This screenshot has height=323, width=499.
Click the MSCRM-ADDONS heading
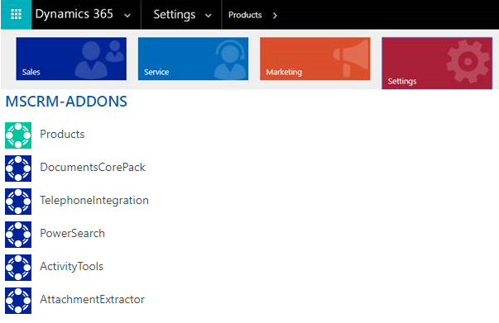pyautogui.click(x=66, y=102)
